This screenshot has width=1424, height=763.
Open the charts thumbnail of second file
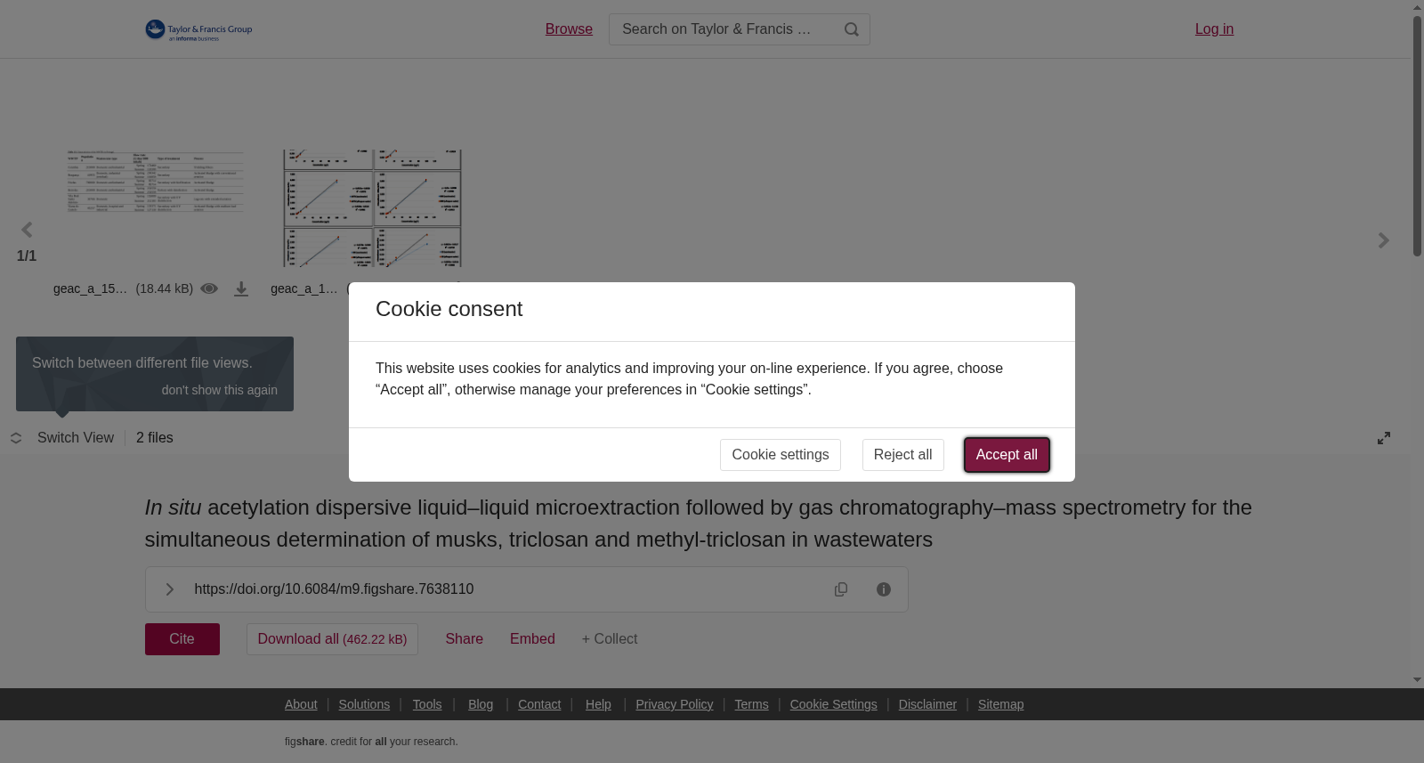373,208
